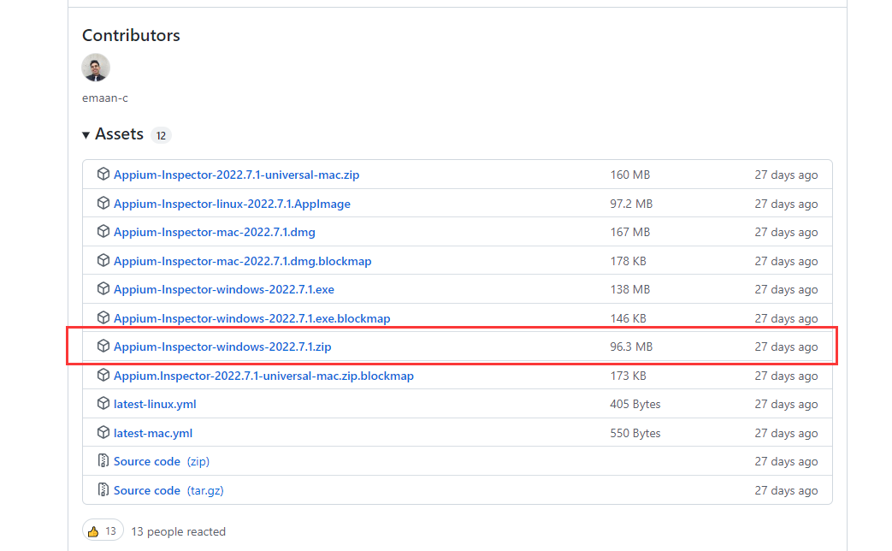Download Appium-Inspector-2022.7.1-universal-mac.zip
Screen dimensions: 892x551
coord(237,175)
